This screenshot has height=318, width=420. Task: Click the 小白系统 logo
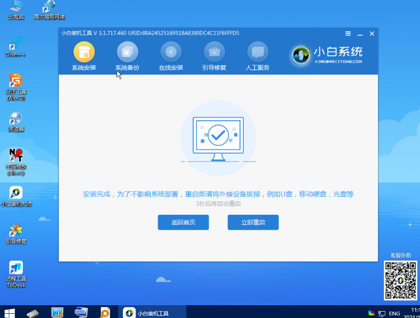pos(327,54)
